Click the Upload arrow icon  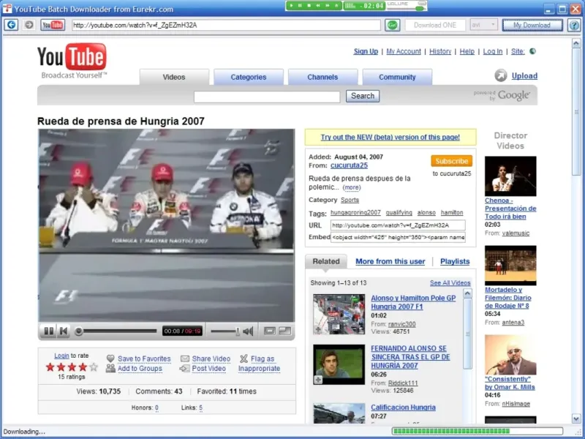tap(501, 75)
